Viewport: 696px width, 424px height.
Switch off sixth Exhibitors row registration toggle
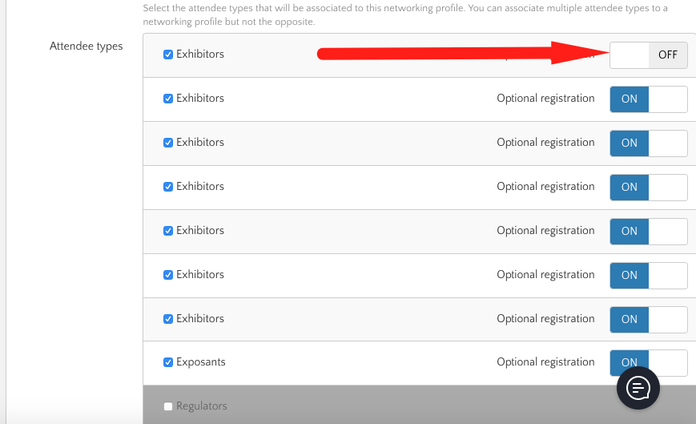648,276
